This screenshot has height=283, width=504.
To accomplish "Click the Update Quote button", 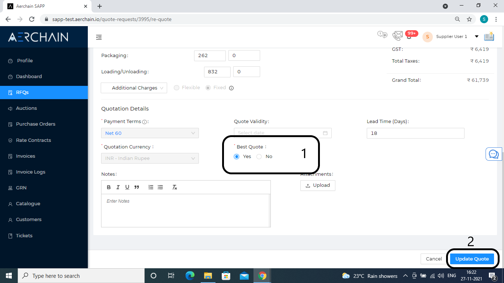I will [x=472, y=259].
